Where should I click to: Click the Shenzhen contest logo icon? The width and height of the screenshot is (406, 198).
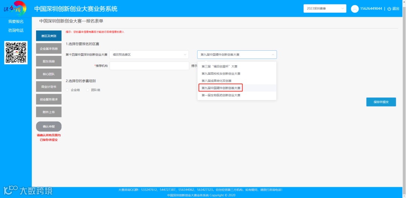click(15, 9)
